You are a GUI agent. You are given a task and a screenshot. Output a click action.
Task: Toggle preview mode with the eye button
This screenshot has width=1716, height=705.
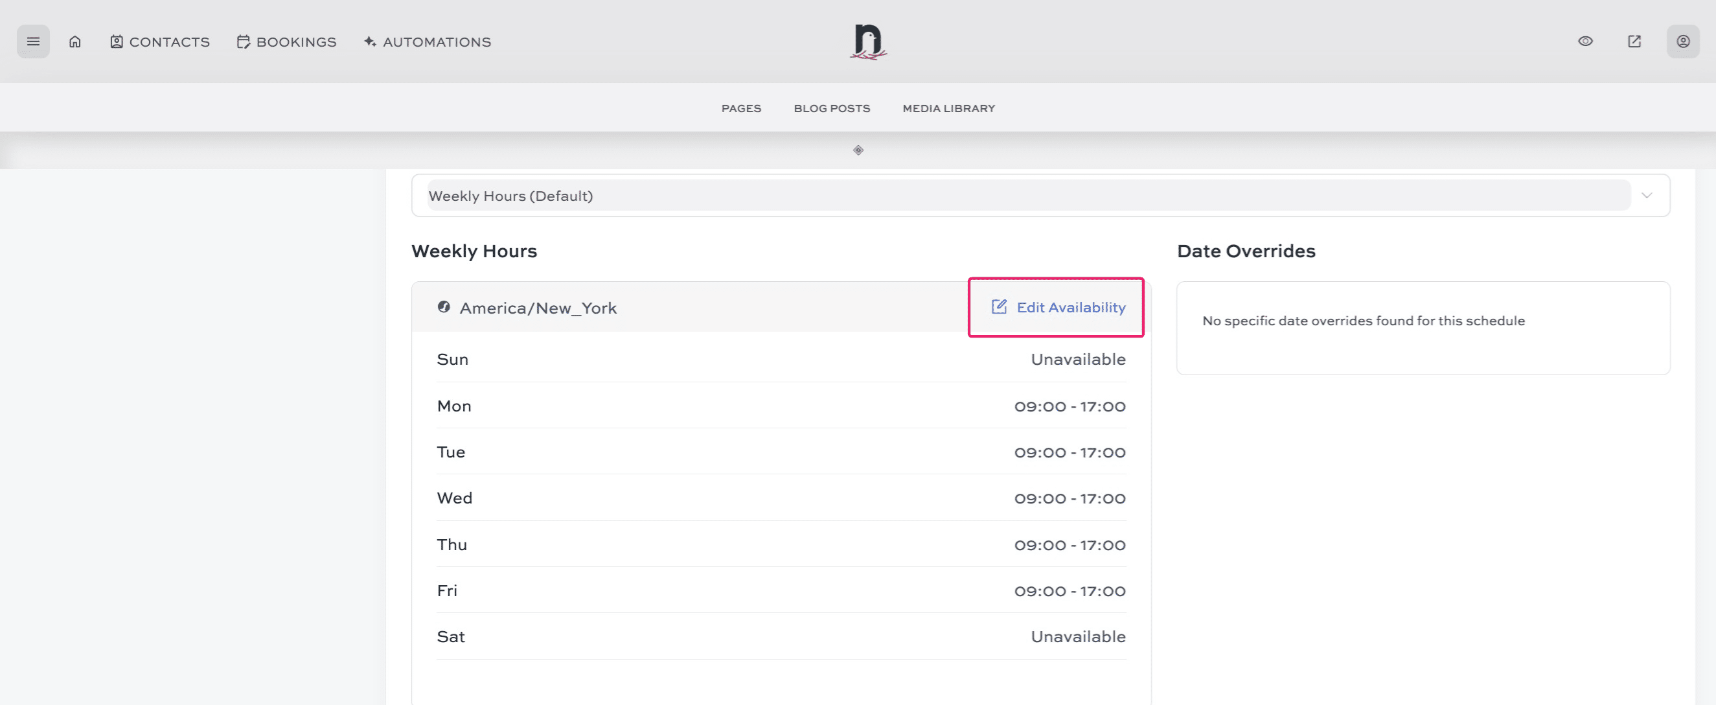tap(1585, 41)
